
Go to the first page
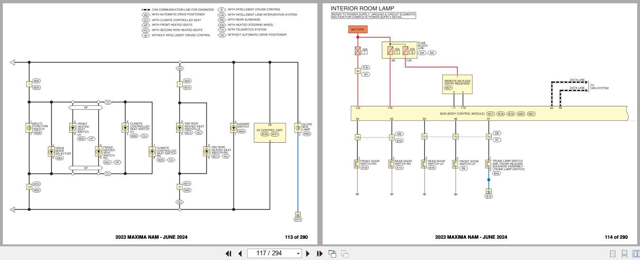click(228, 253)
